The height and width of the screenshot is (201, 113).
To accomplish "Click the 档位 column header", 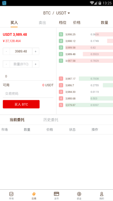I will [x=62, y=23].
